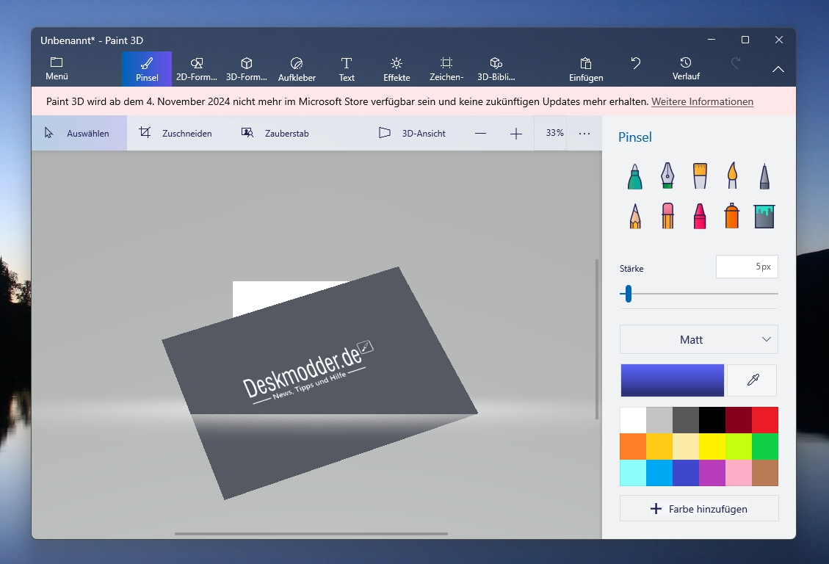Pick the gold color swatch
The height and width of the screenshot is (564, 829).
[x=660, y=446]
